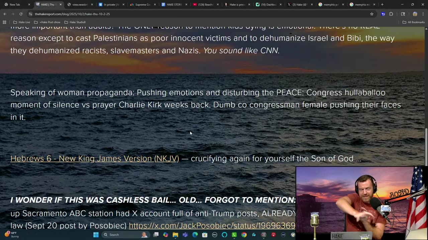Screen dimensions: 428x240
Task: Reload the current page
Action: pyautogui.click(x=21, y=14)
